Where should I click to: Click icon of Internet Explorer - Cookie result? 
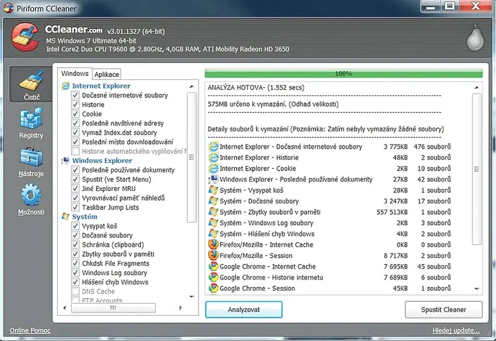[213, 168]
